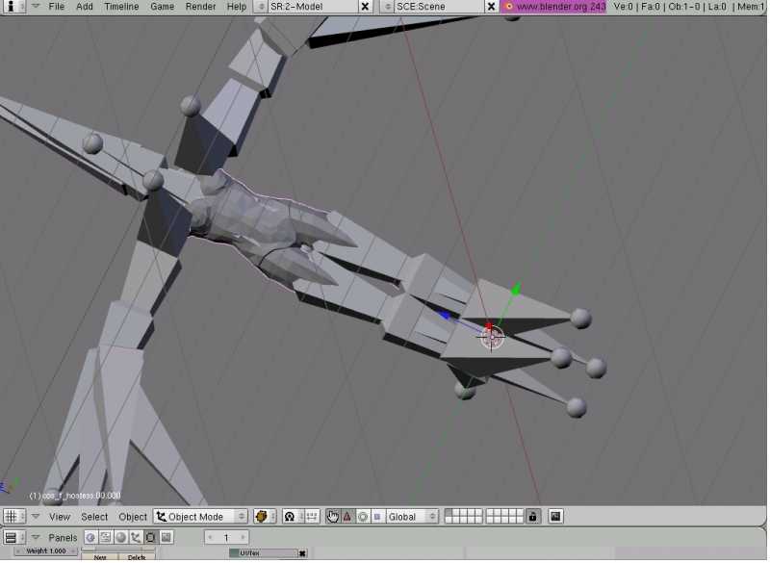Open the Timeline menu in top bar
The width and height of the screenshot is (770, 563).
click(x=121, y=6)
